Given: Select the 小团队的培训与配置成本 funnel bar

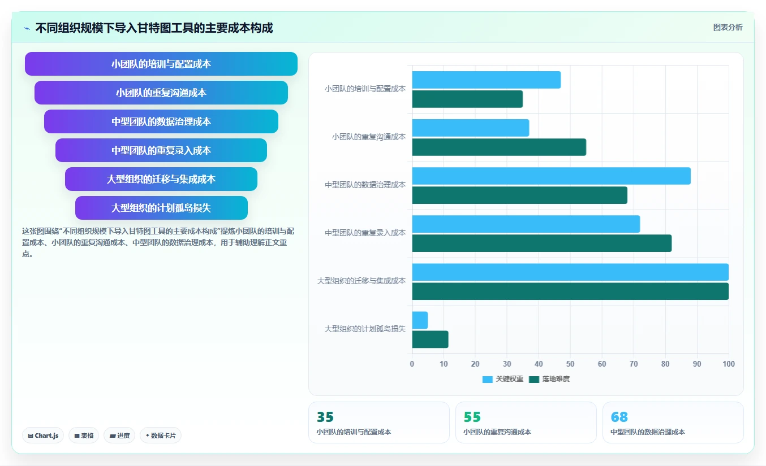Looking at the screenshot, I should [161, 64].
